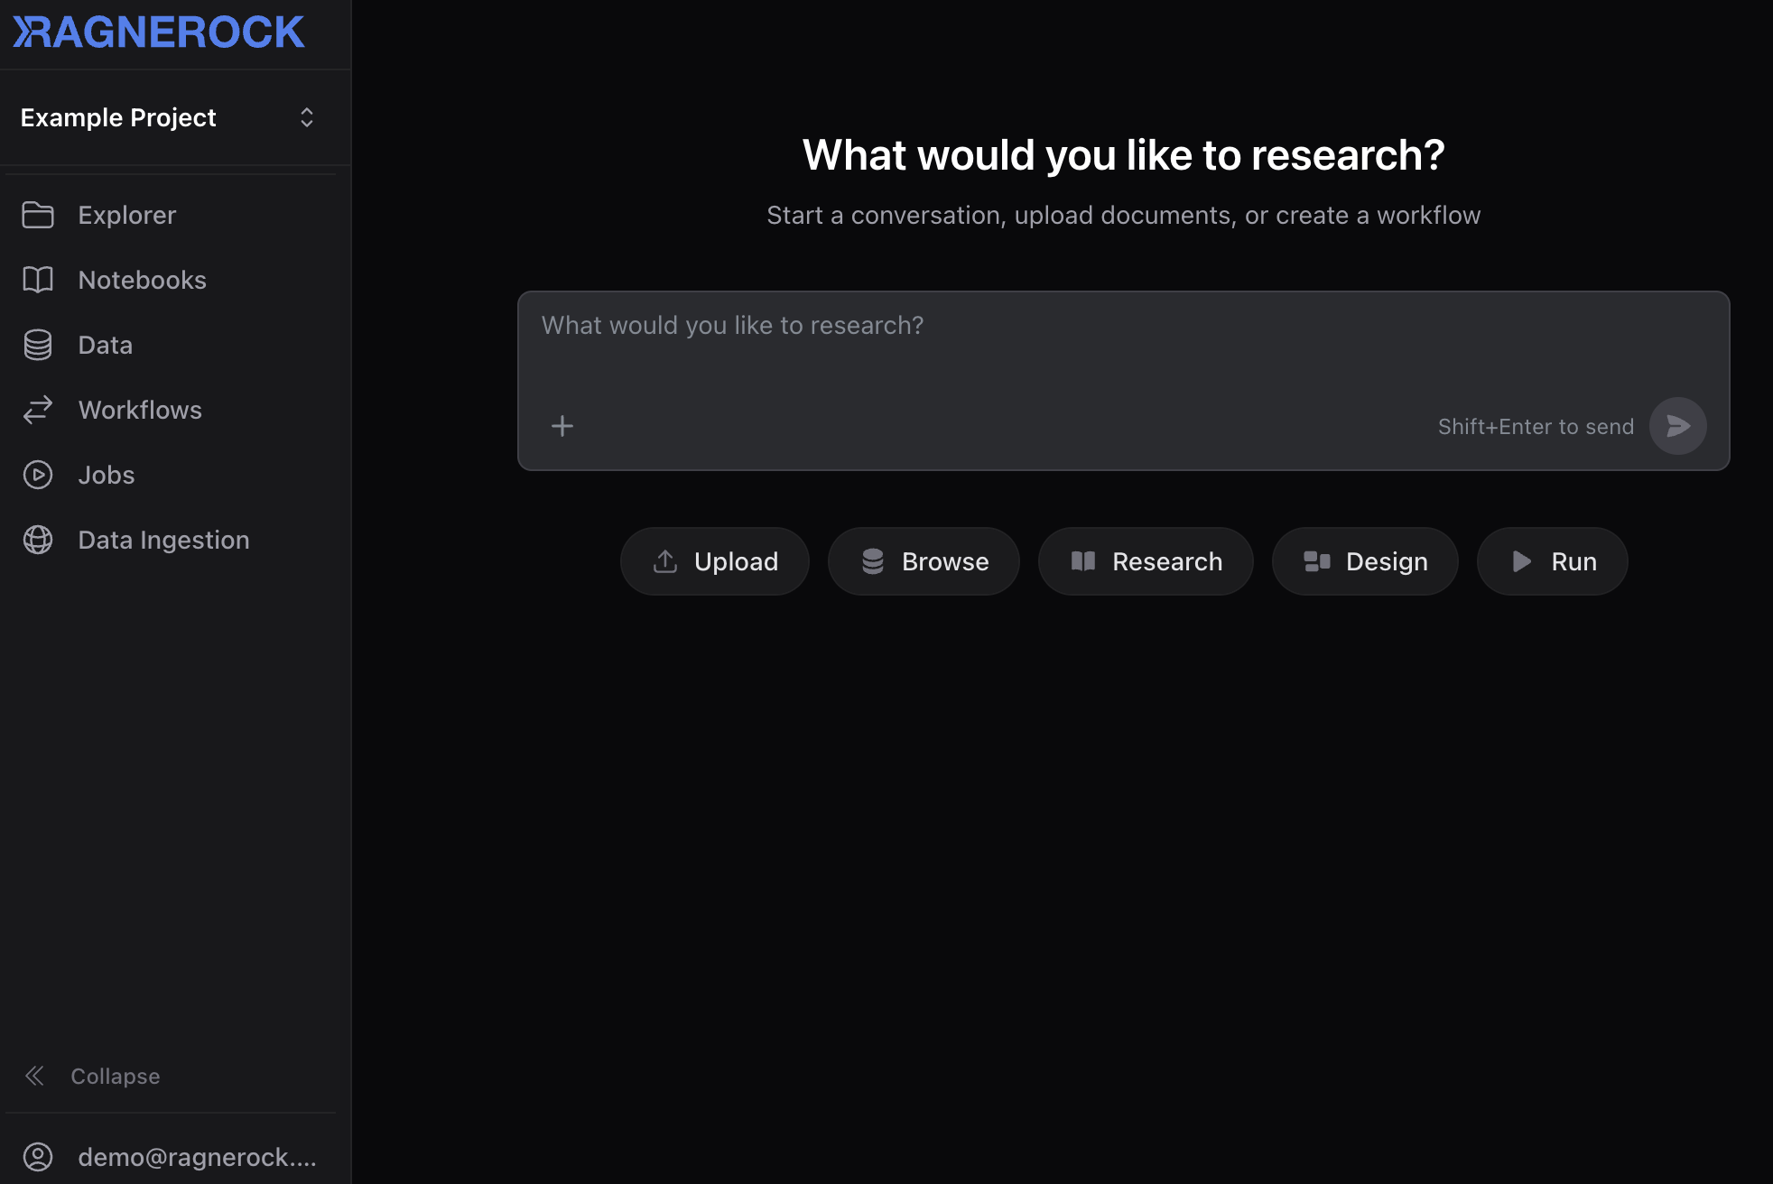Screen dimensions: 1773x1184
Task: Click the 'Shift+Enter to send' hint
Action: (x=1536, y=427)
